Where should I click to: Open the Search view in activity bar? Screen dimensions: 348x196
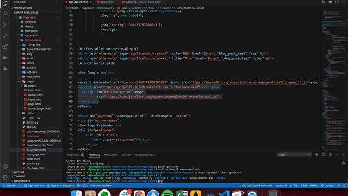point(5,14)
